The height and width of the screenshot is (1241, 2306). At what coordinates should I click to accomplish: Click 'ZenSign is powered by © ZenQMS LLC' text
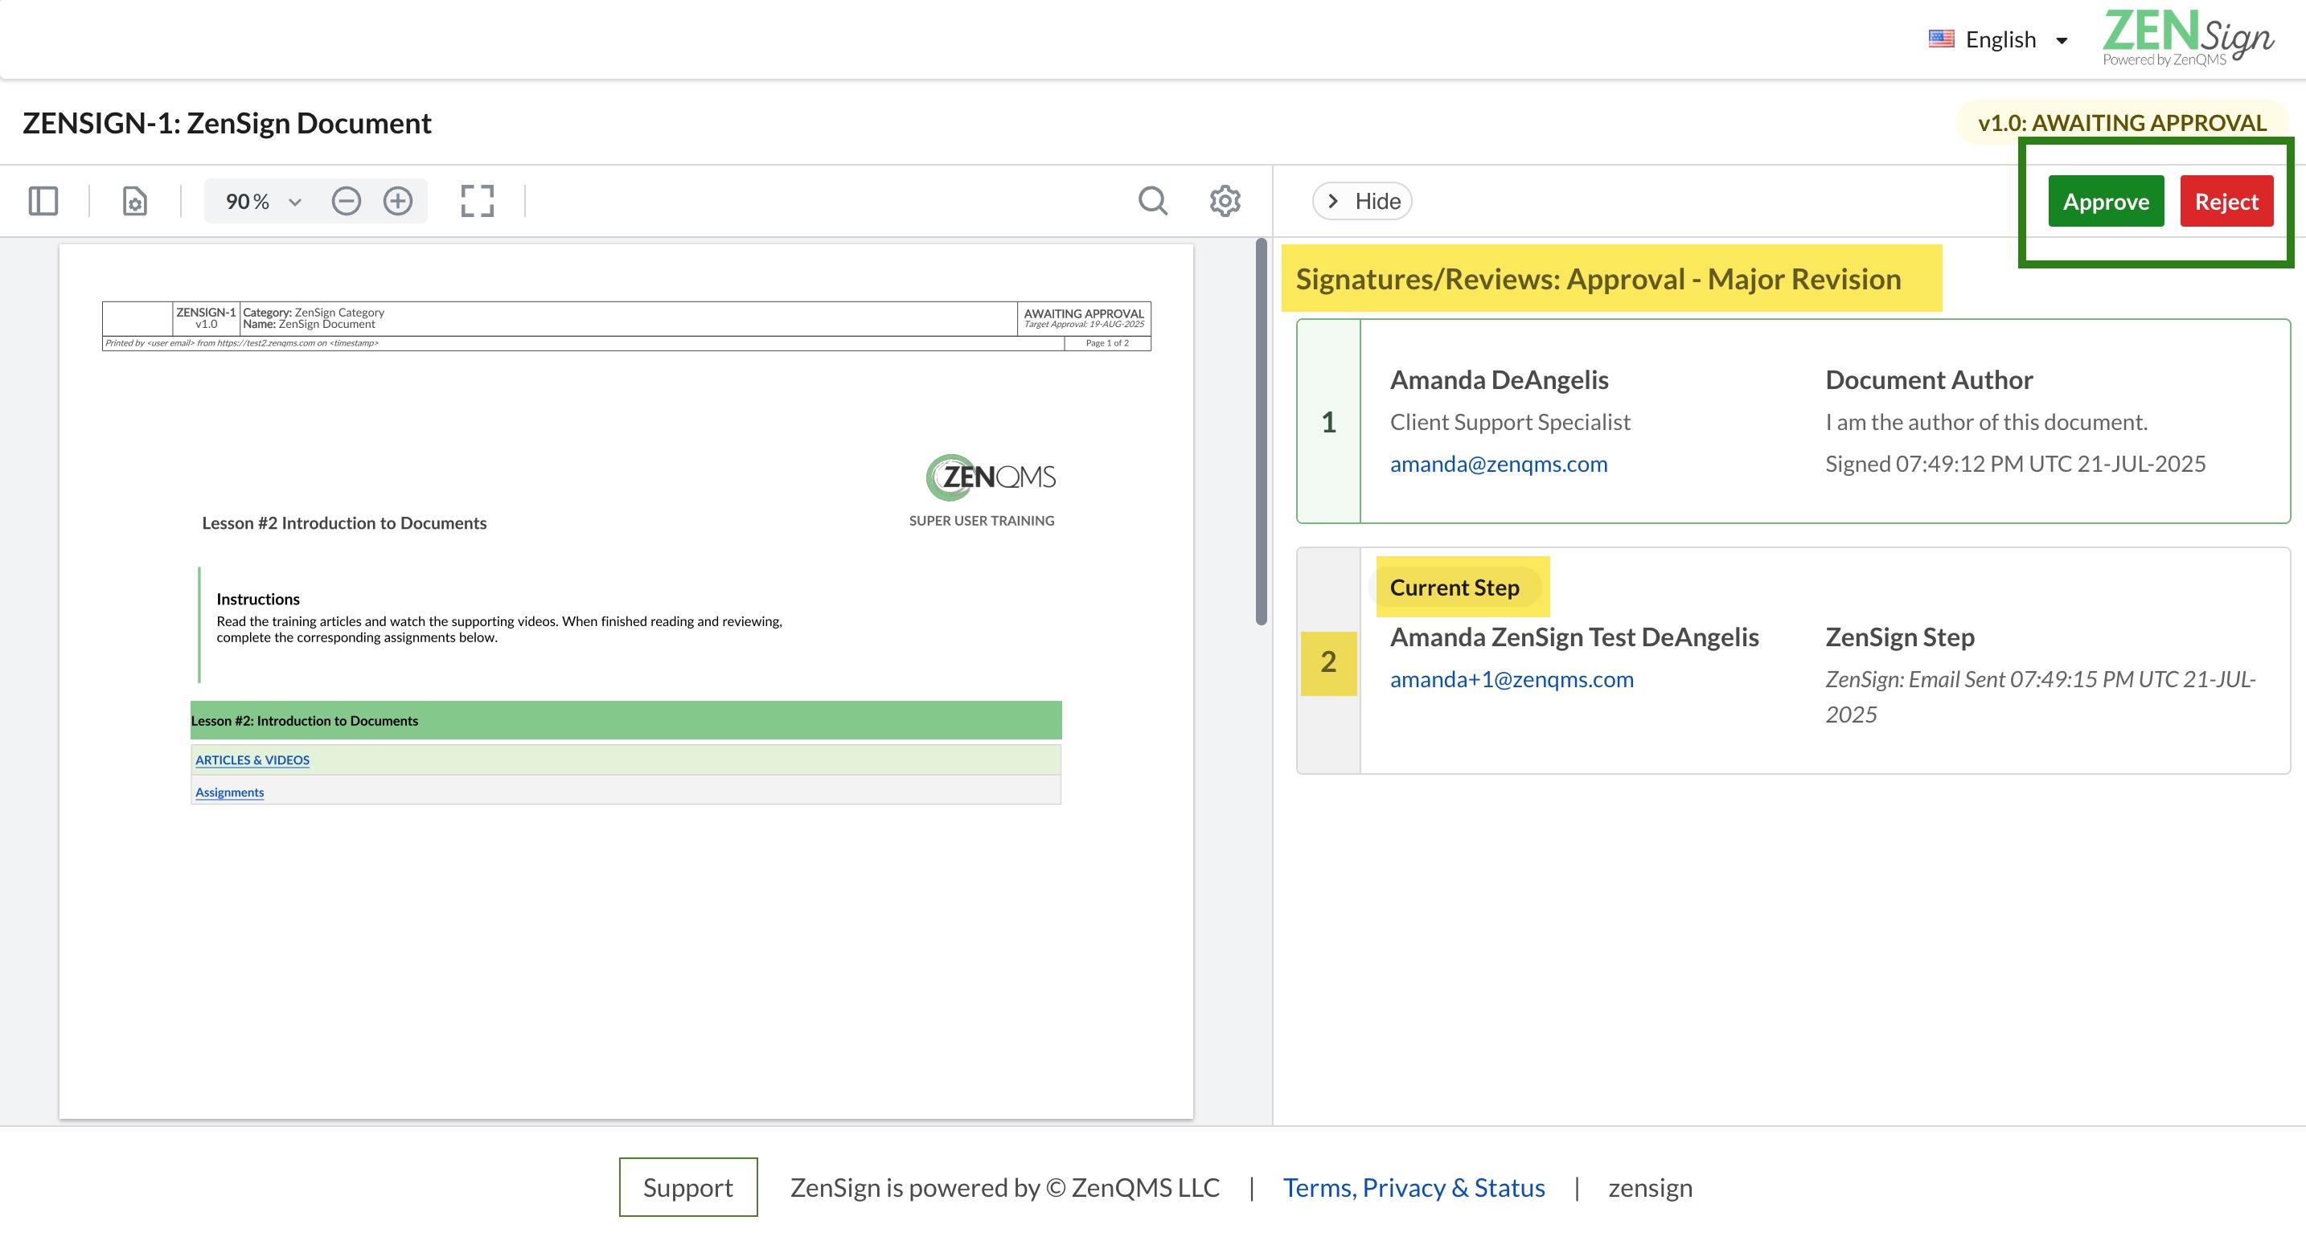click(1004, 1187)
